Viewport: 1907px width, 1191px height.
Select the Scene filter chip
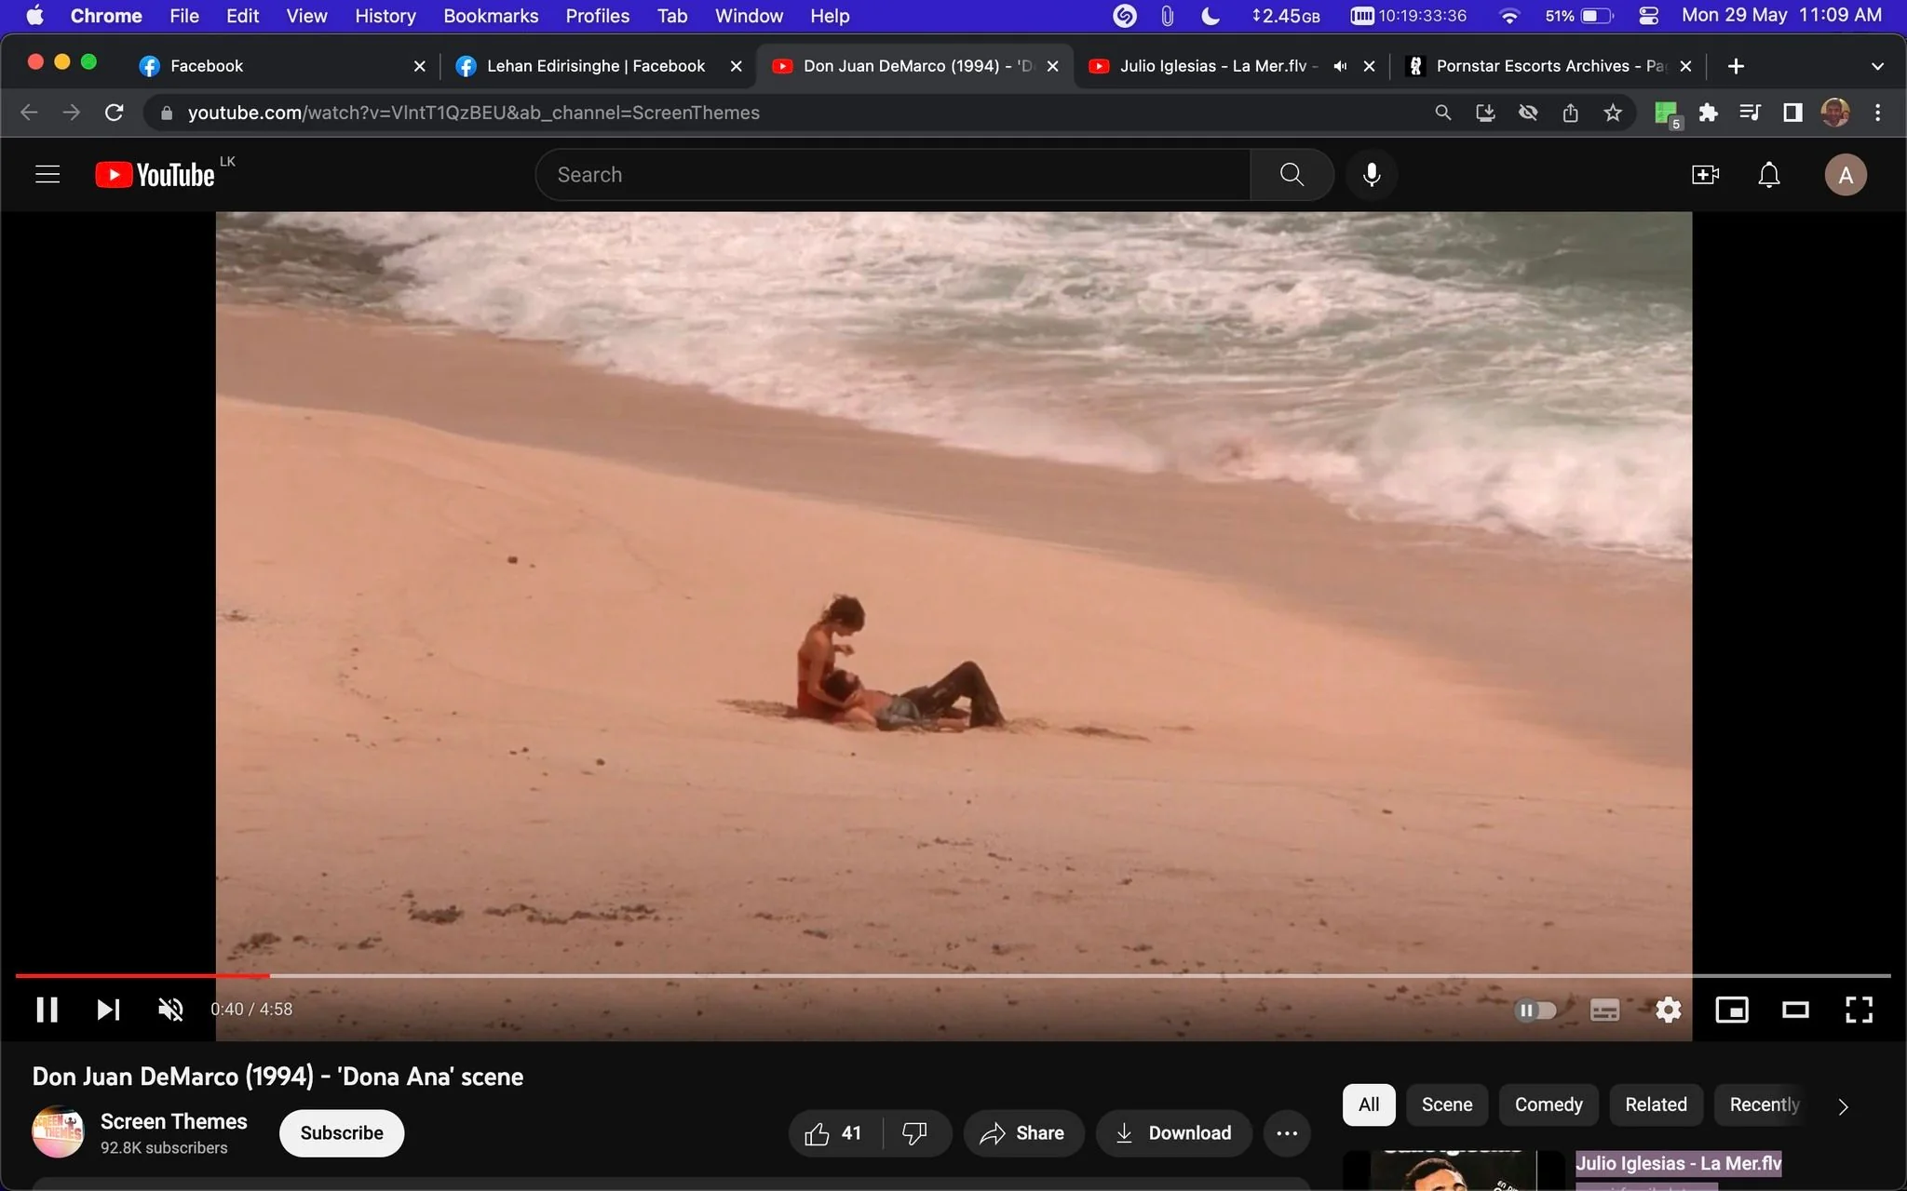[1447, 1104]
